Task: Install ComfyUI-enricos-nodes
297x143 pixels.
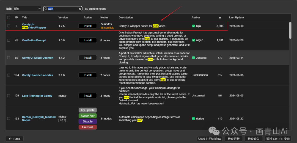Action: pos(88,75)
